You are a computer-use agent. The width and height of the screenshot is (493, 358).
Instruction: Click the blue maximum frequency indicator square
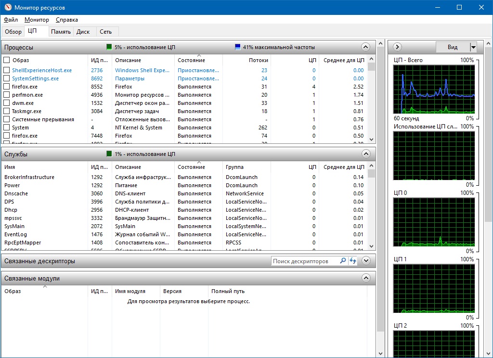[x=237, y=47]
